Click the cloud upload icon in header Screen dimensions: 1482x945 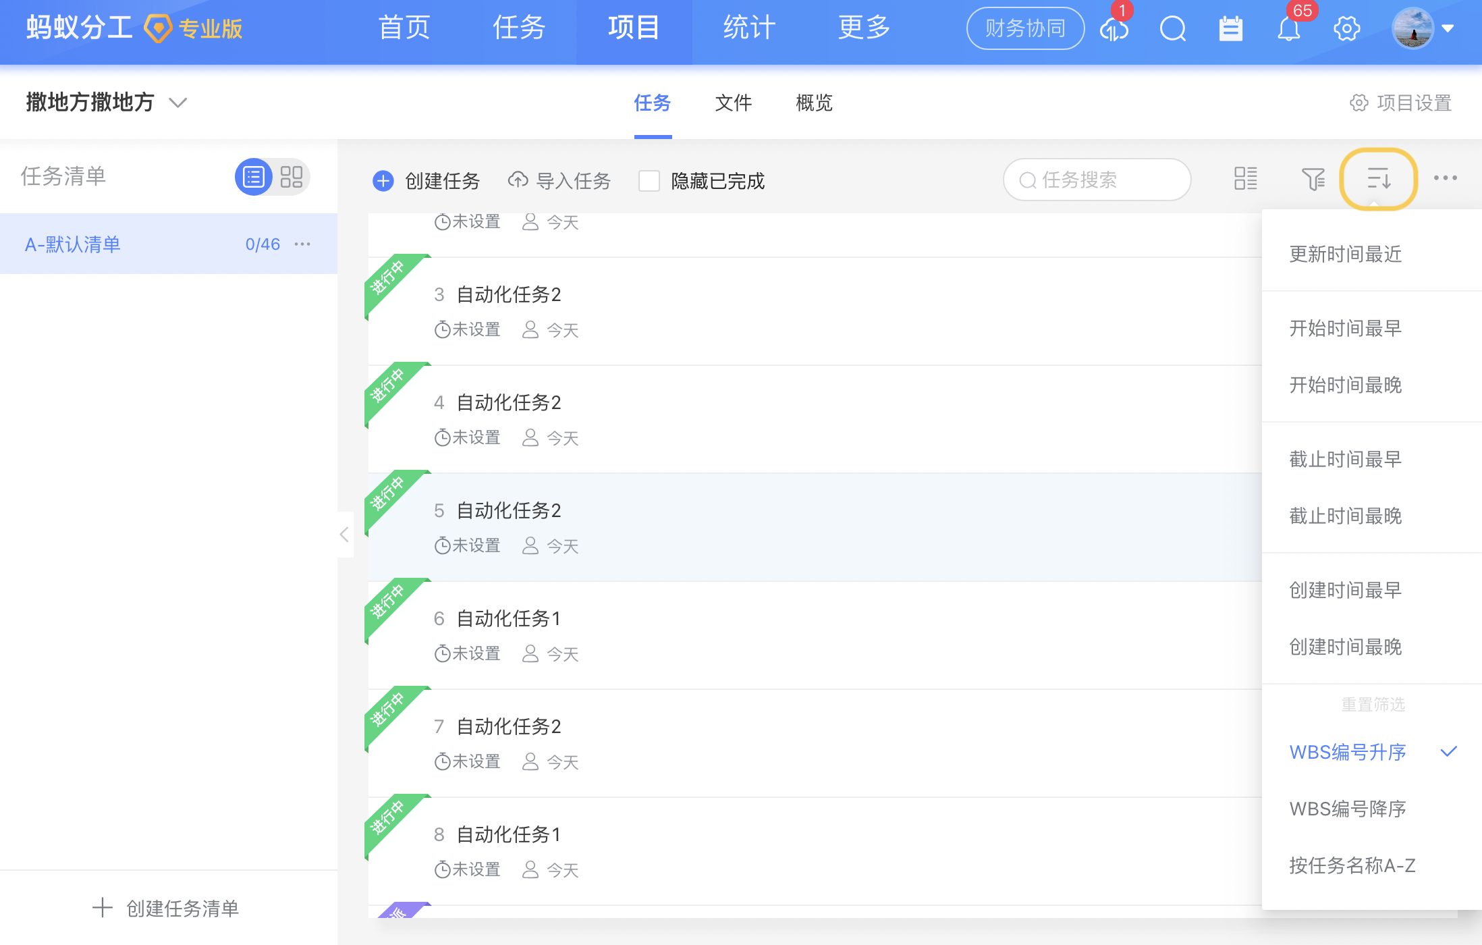[x=1114, y=29]
